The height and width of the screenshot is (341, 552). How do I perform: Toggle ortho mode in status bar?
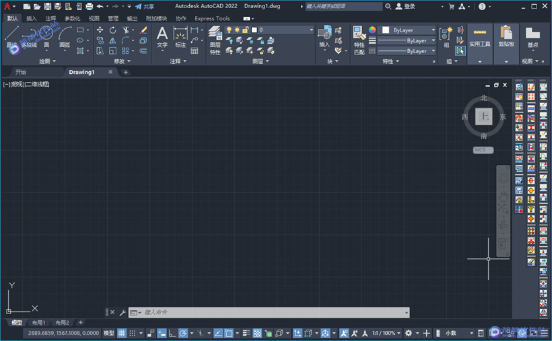172,333
